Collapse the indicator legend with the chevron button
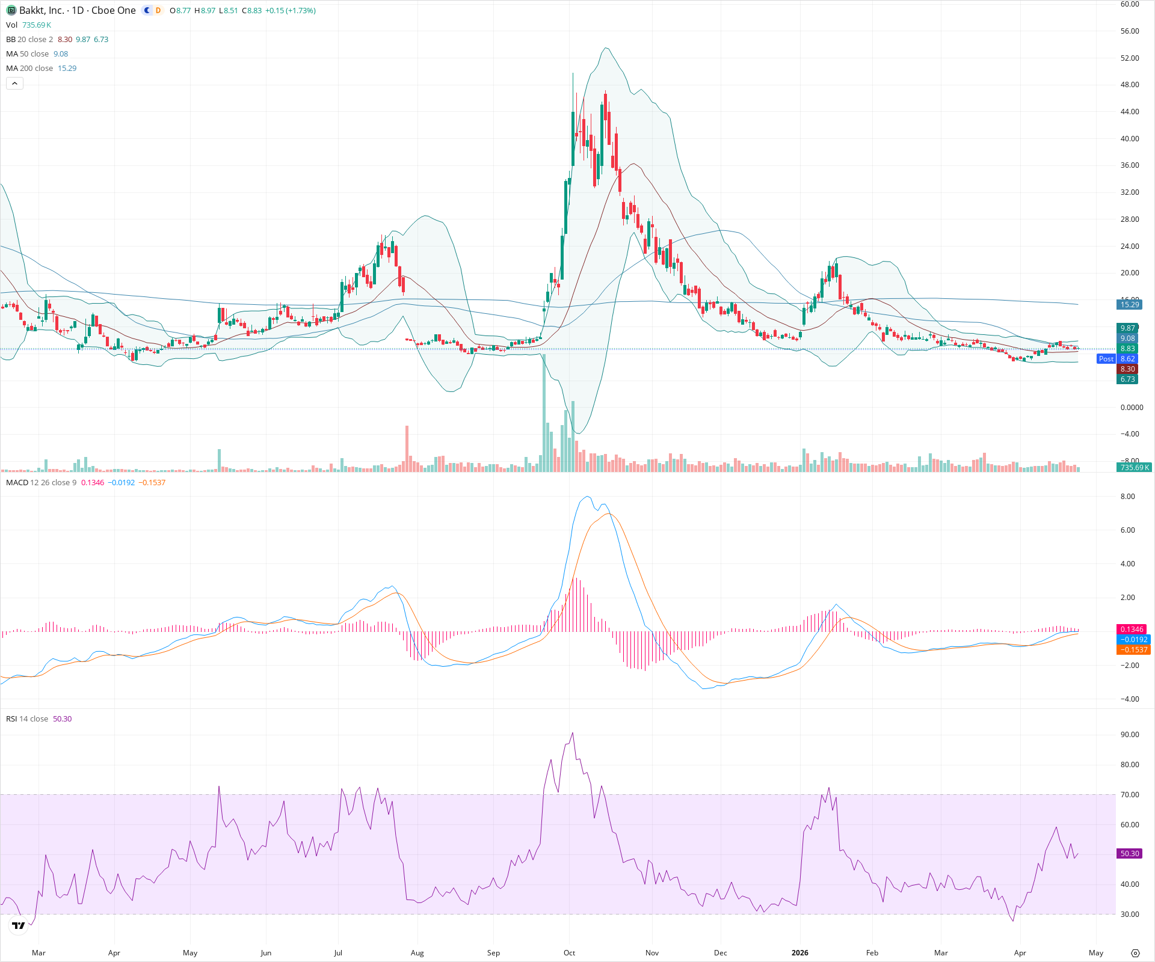The height and width of the screenshot is (962, 1155). pos(14,83)
